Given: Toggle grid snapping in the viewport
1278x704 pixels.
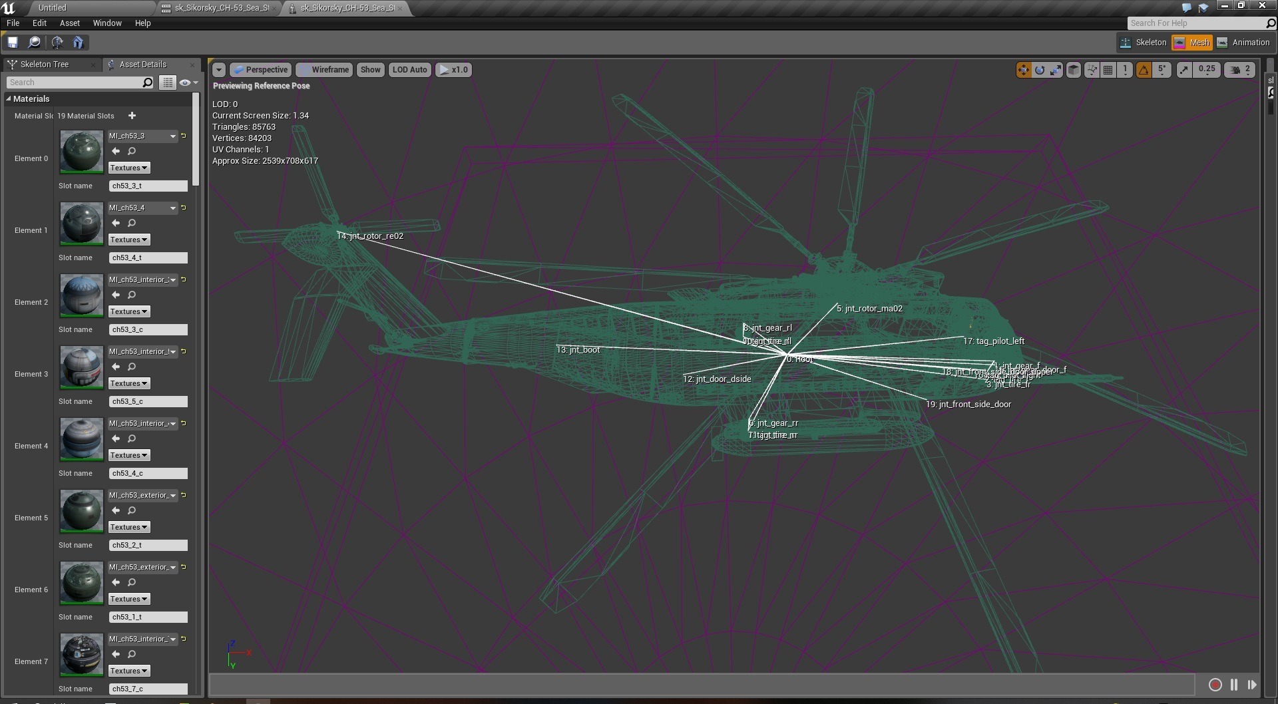Looking at the screenshot, I should 1108,70.
